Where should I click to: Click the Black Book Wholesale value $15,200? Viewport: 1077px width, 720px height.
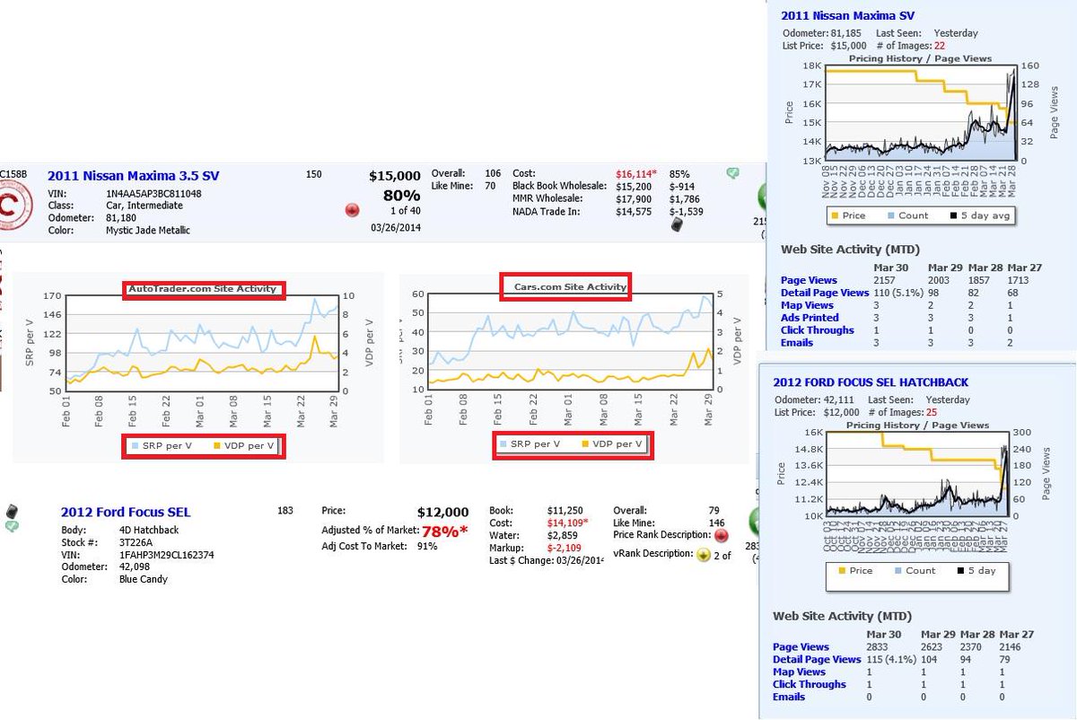pos(634,186)
